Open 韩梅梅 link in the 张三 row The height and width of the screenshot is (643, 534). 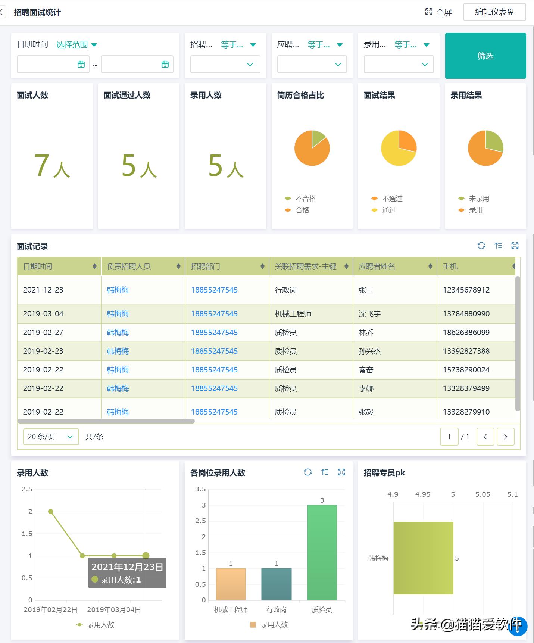(x=118, y=290)
